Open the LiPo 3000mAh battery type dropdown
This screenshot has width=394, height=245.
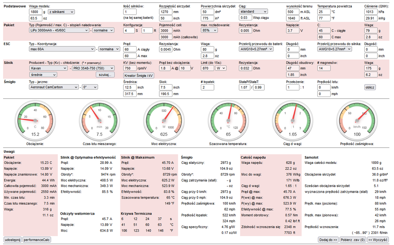pos(59,30)
